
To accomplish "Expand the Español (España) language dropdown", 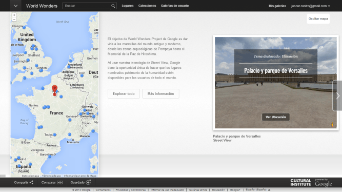I will 258,190.
